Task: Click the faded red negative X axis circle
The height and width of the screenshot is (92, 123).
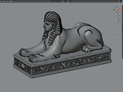Action: pyautogui.click(x=115, y=8)
